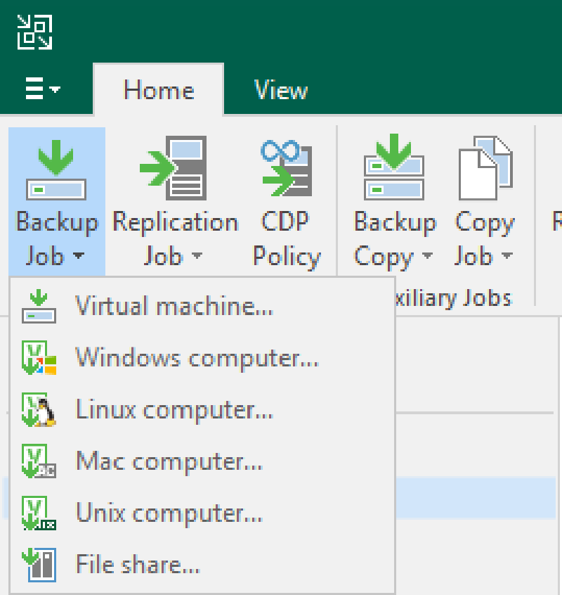
Task: Open the CDP Policy label
Action: coord(287,239)
